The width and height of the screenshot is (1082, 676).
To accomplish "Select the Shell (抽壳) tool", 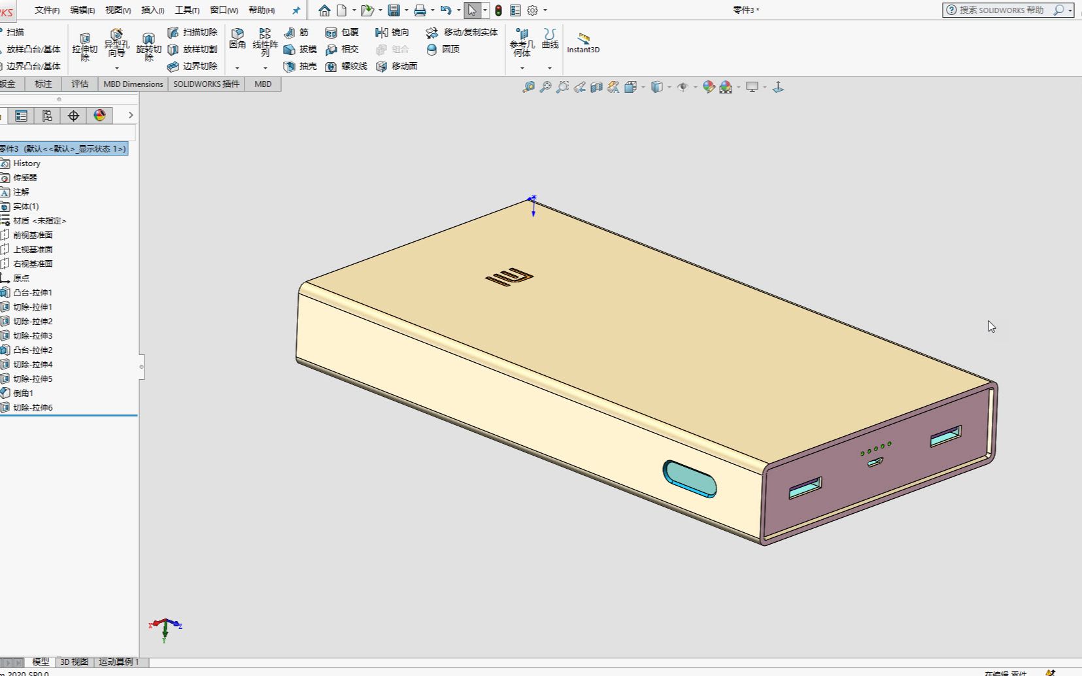I will [x=300, y=66].
